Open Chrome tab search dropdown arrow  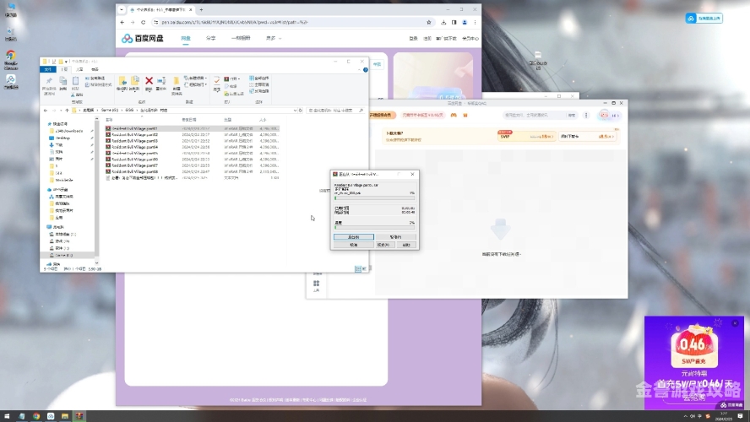(x=122, y=9)
